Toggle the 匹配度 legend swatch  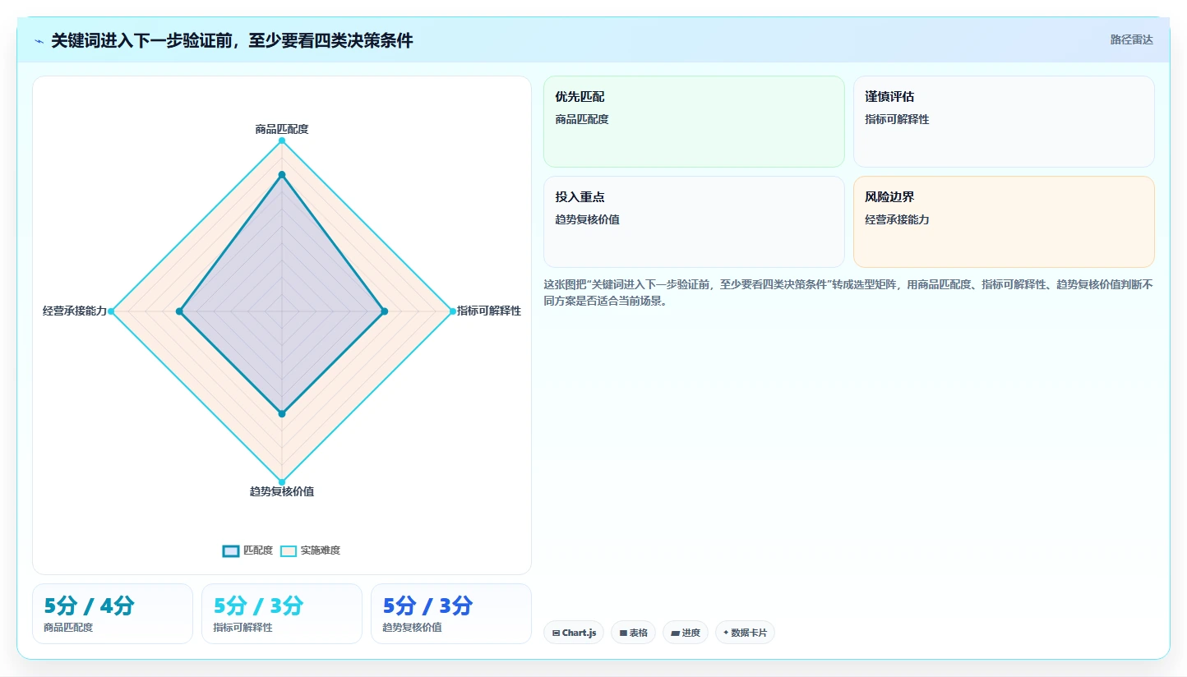[x=231, y=550]
